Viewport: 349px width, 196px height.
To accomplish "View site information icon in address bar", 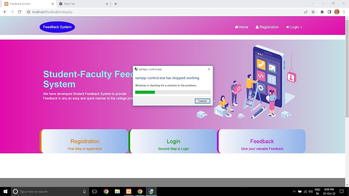I will point(28,12).
